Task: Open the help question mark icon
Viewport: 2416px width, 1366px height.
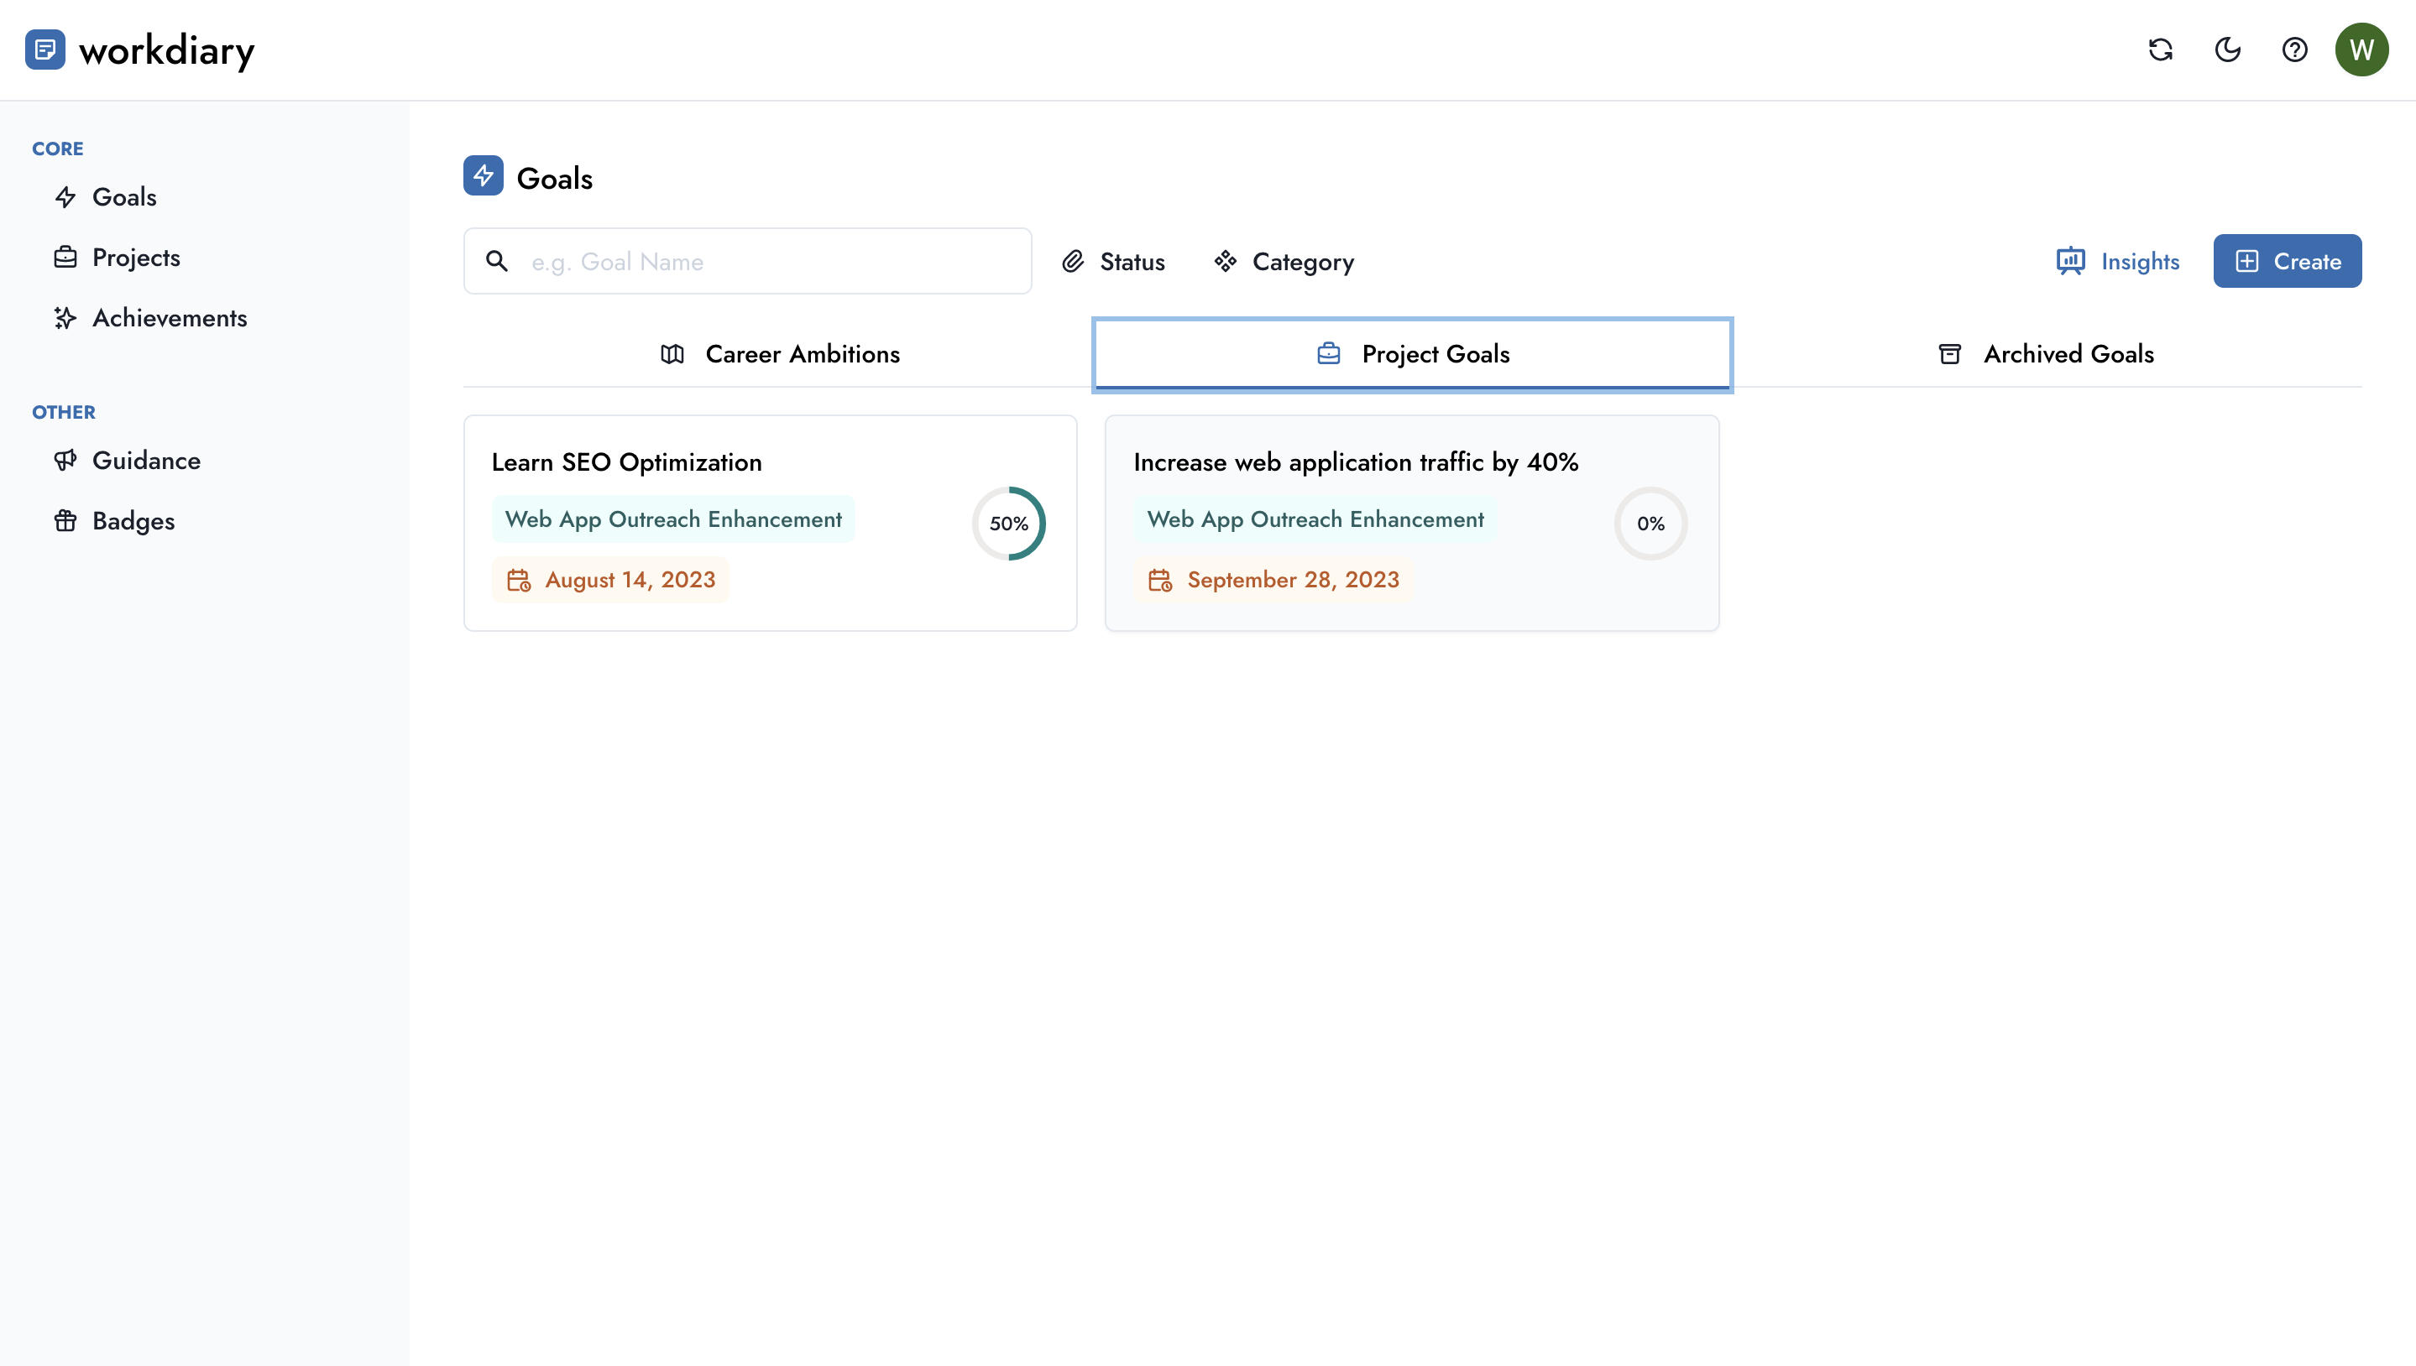Action: click(2294, 50)
